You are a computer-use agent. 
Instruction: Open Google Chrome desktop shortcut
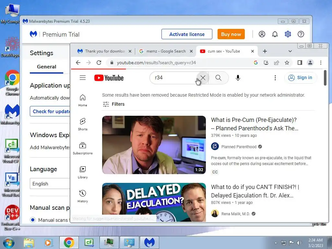(12, 83)
